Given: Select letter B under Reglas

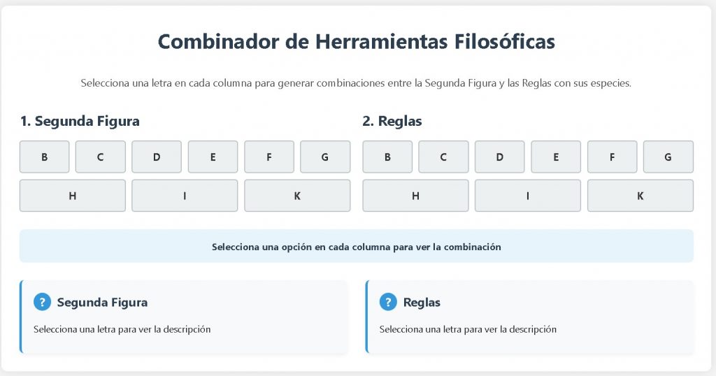Looking at the screenshot, I should coord(388,157).
